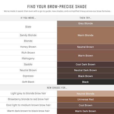114x114 pixels.
Task: Click the 'Sandy Blonde' row text
Action: tap(28, 35)
